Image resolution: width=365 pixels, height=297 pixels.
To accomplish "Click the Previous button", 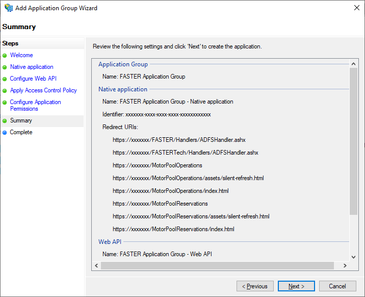I will (255, 286).
